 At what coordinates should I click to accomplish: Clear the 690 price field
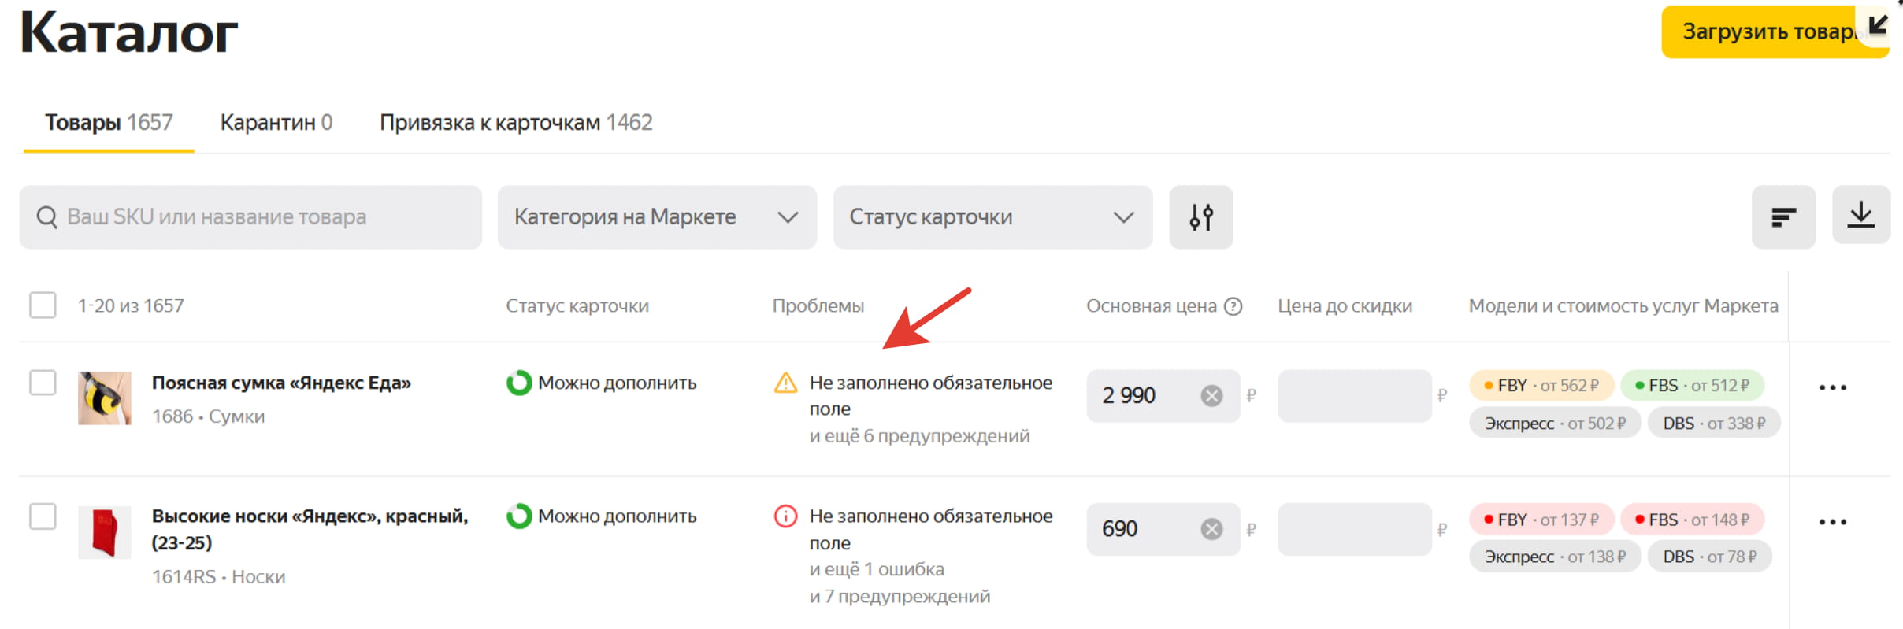point(1211,529)
